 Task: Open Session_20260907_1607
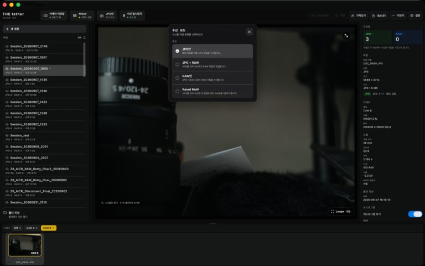[x=43, y=59]
